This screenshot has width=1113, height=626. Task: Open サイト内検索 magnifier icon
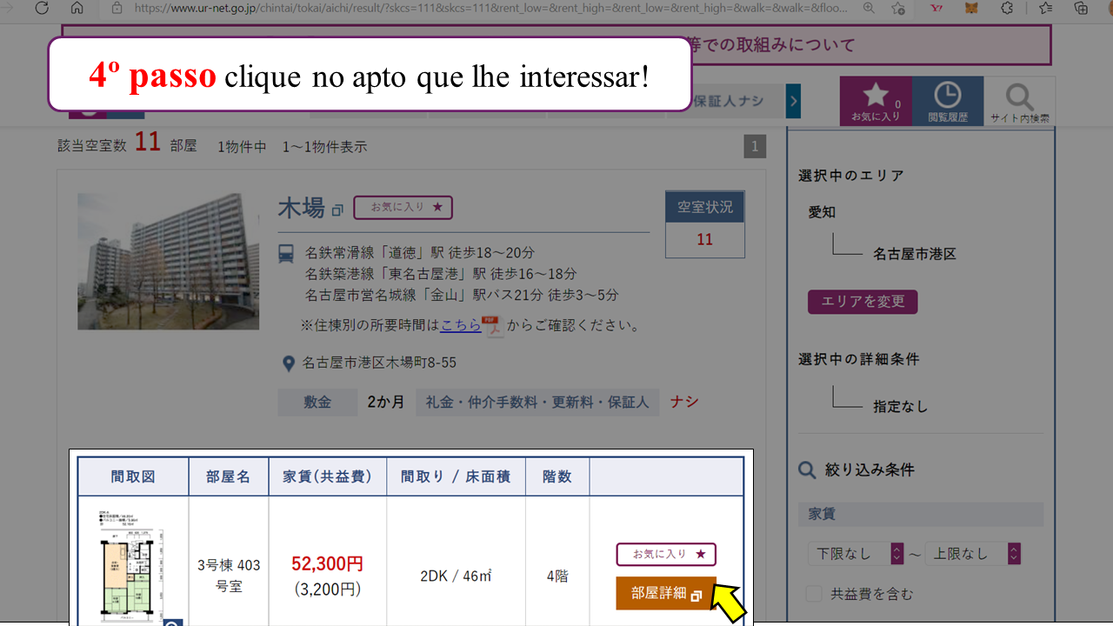1019,101
